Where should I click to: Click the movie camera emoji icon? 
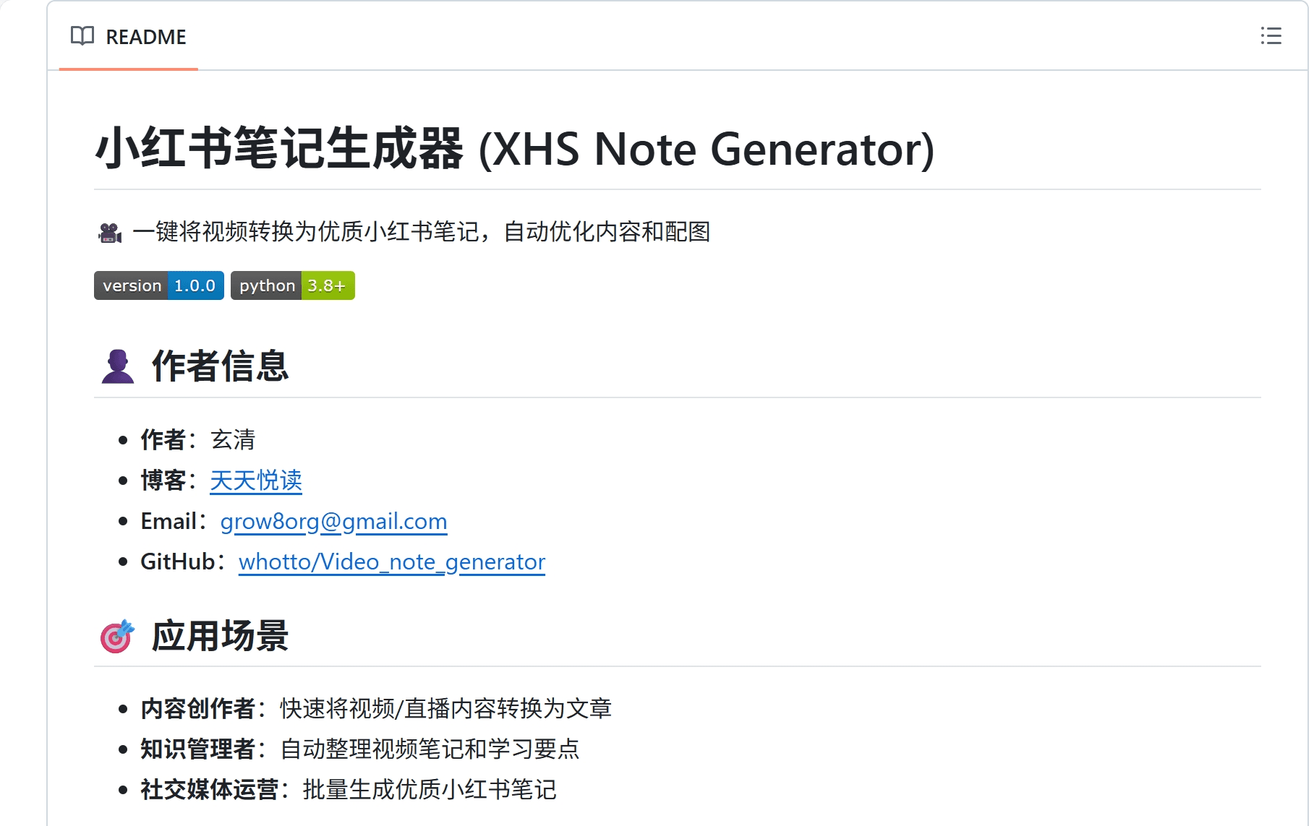coord(110,233)
